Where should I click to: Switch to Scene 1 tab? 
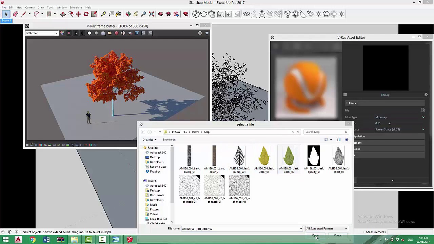pyautogui.click(x=6, y=21)
